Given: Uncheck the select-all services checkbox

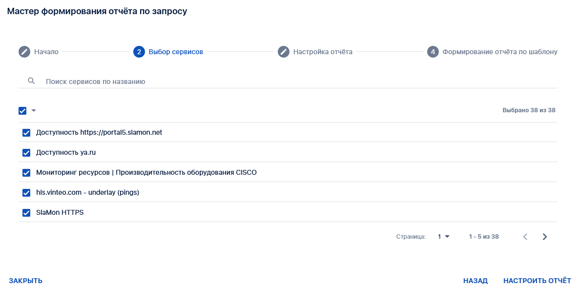Looking at the screenshot, I should [x=22, y=111].
